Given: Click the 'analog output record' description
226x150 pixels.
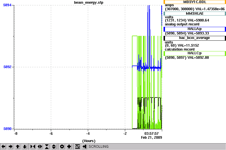Looking at the screenshot, I should pos(182,24).
